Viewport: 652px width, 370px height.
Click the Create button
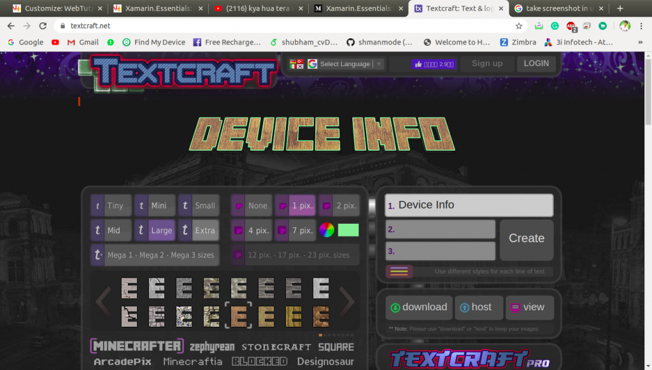(x=527, y=240)
